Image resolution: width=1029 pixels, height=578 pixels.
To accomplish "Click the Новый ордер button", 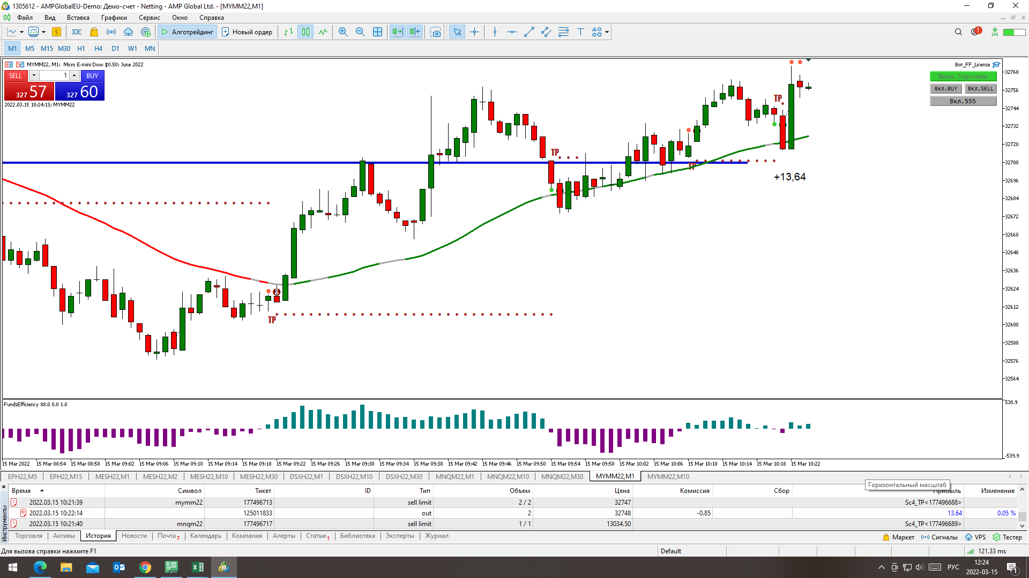I will coord(247,32).
